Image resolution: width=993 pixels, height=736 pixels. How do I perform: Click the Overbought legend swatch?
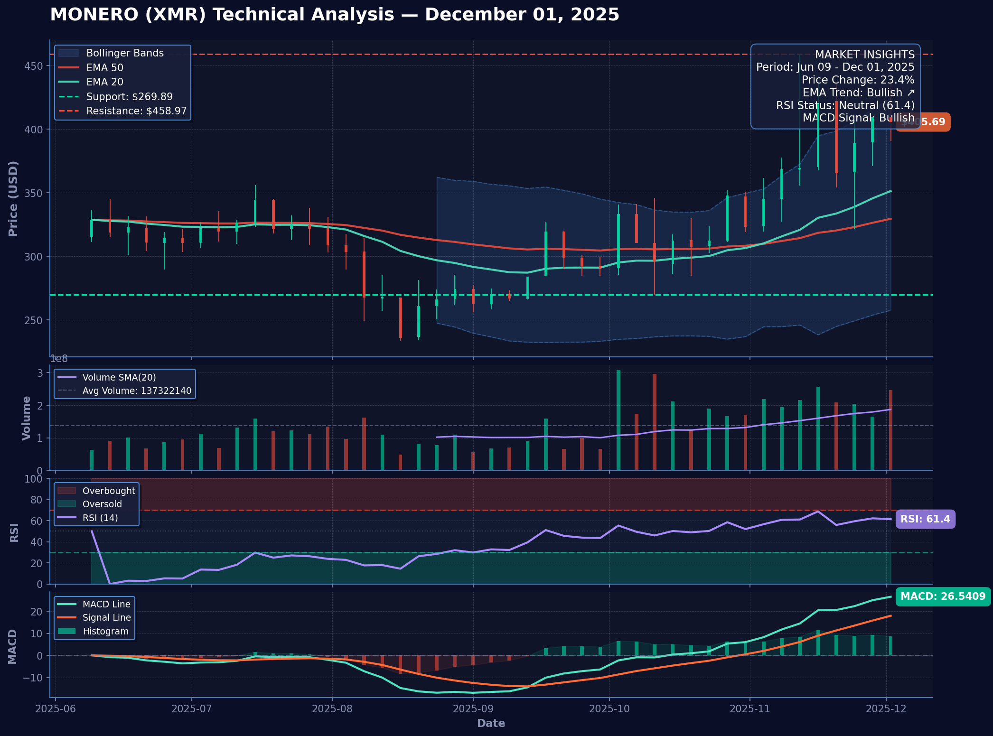(x=67, y=491)
